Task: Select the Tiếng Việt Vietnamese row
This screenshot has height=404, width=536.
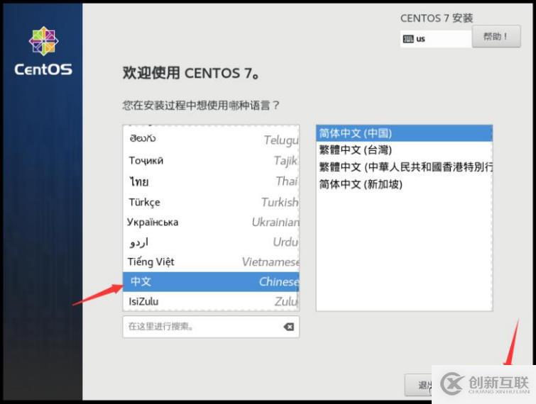Action: [x=211, y=262]
